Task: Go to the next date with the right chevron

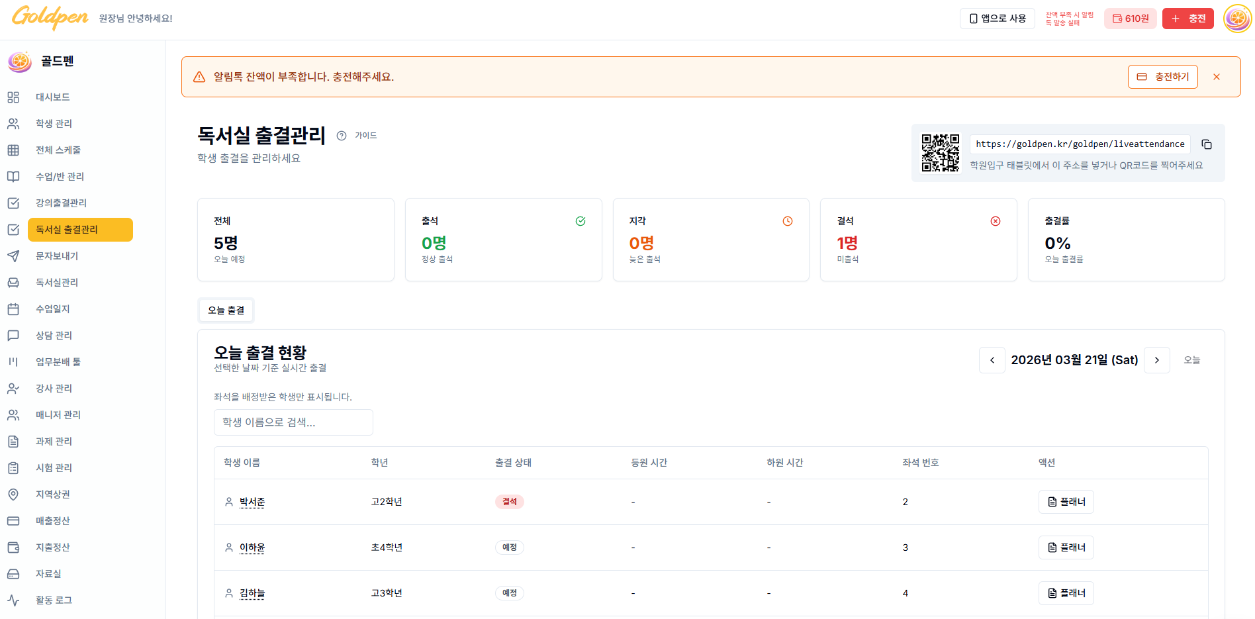Action: tap(1156, 359)
